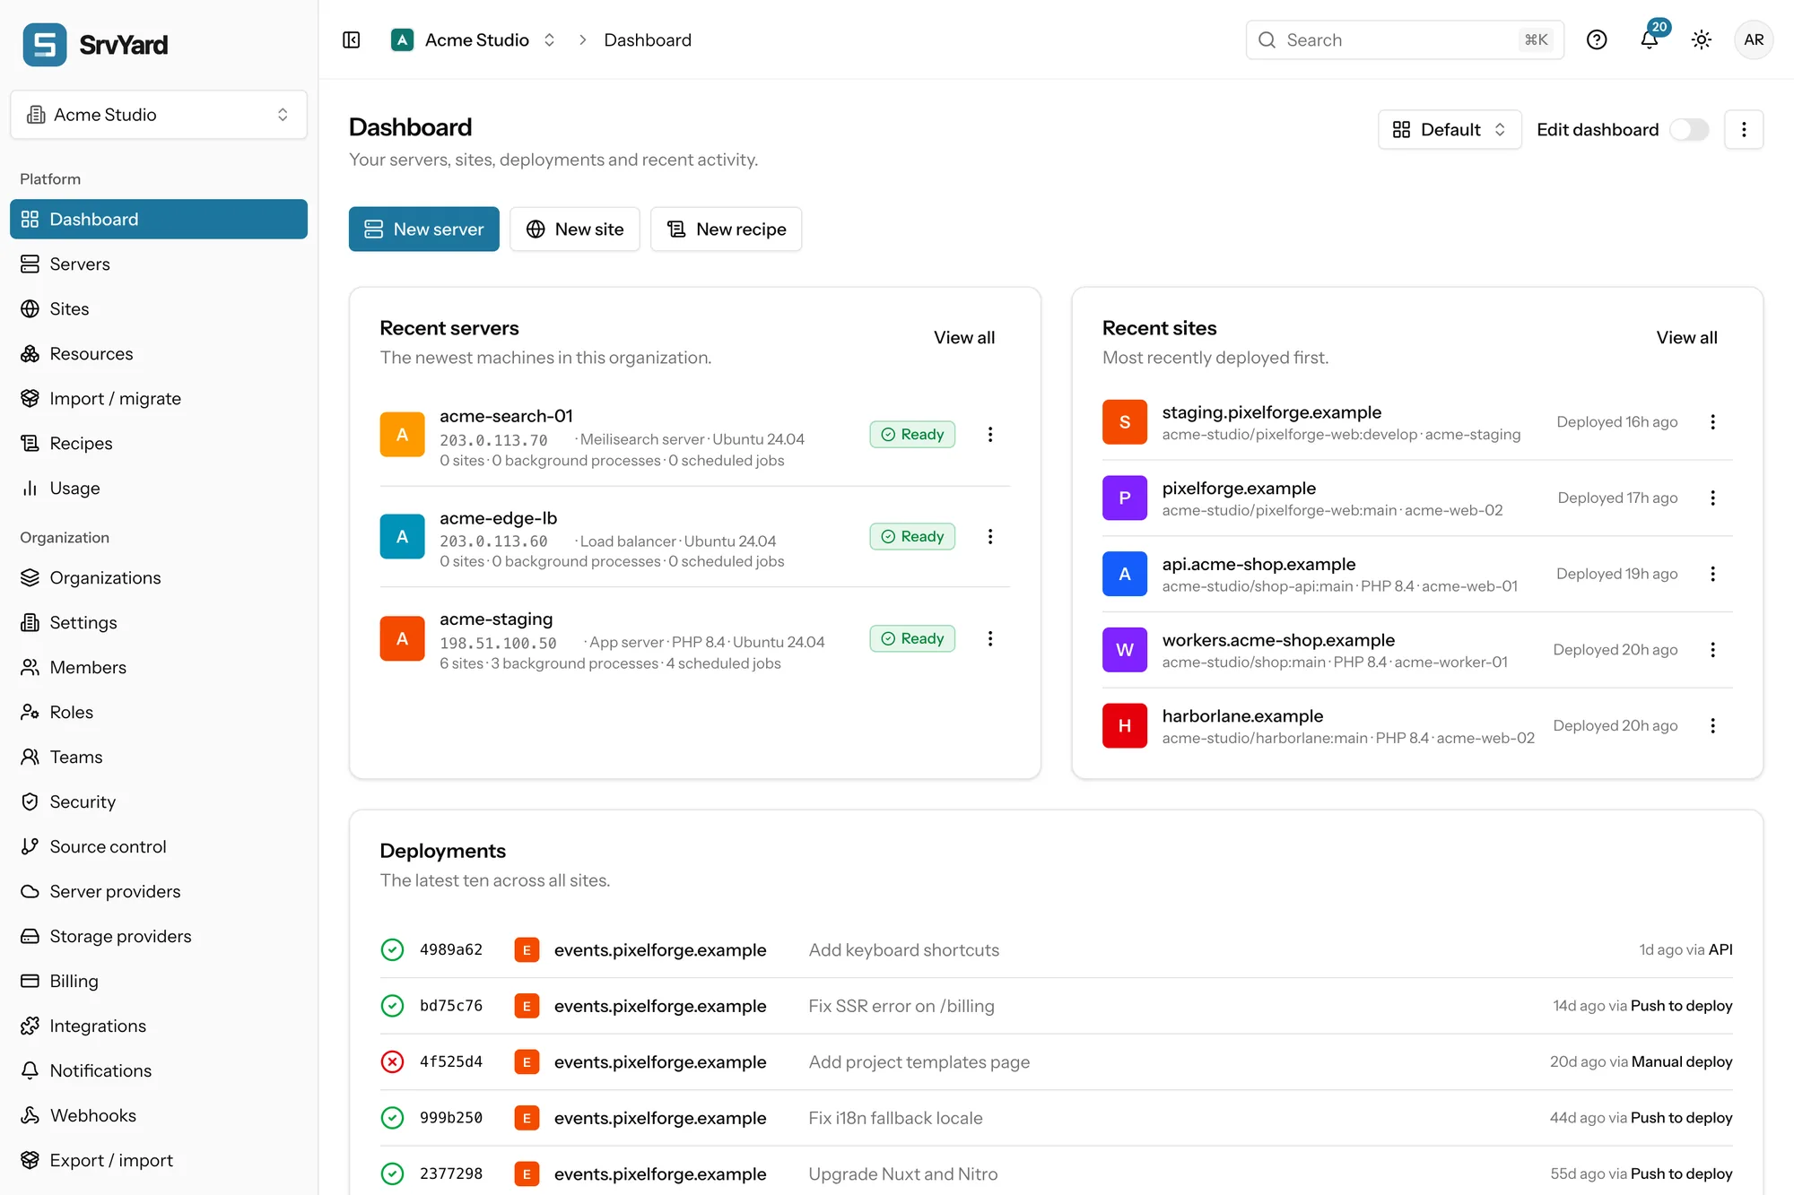Open staging.pixelforge.example site actions menu
This screenshot has width=1794, height=1195.
pyautogui.click(x=1713, y=422)
